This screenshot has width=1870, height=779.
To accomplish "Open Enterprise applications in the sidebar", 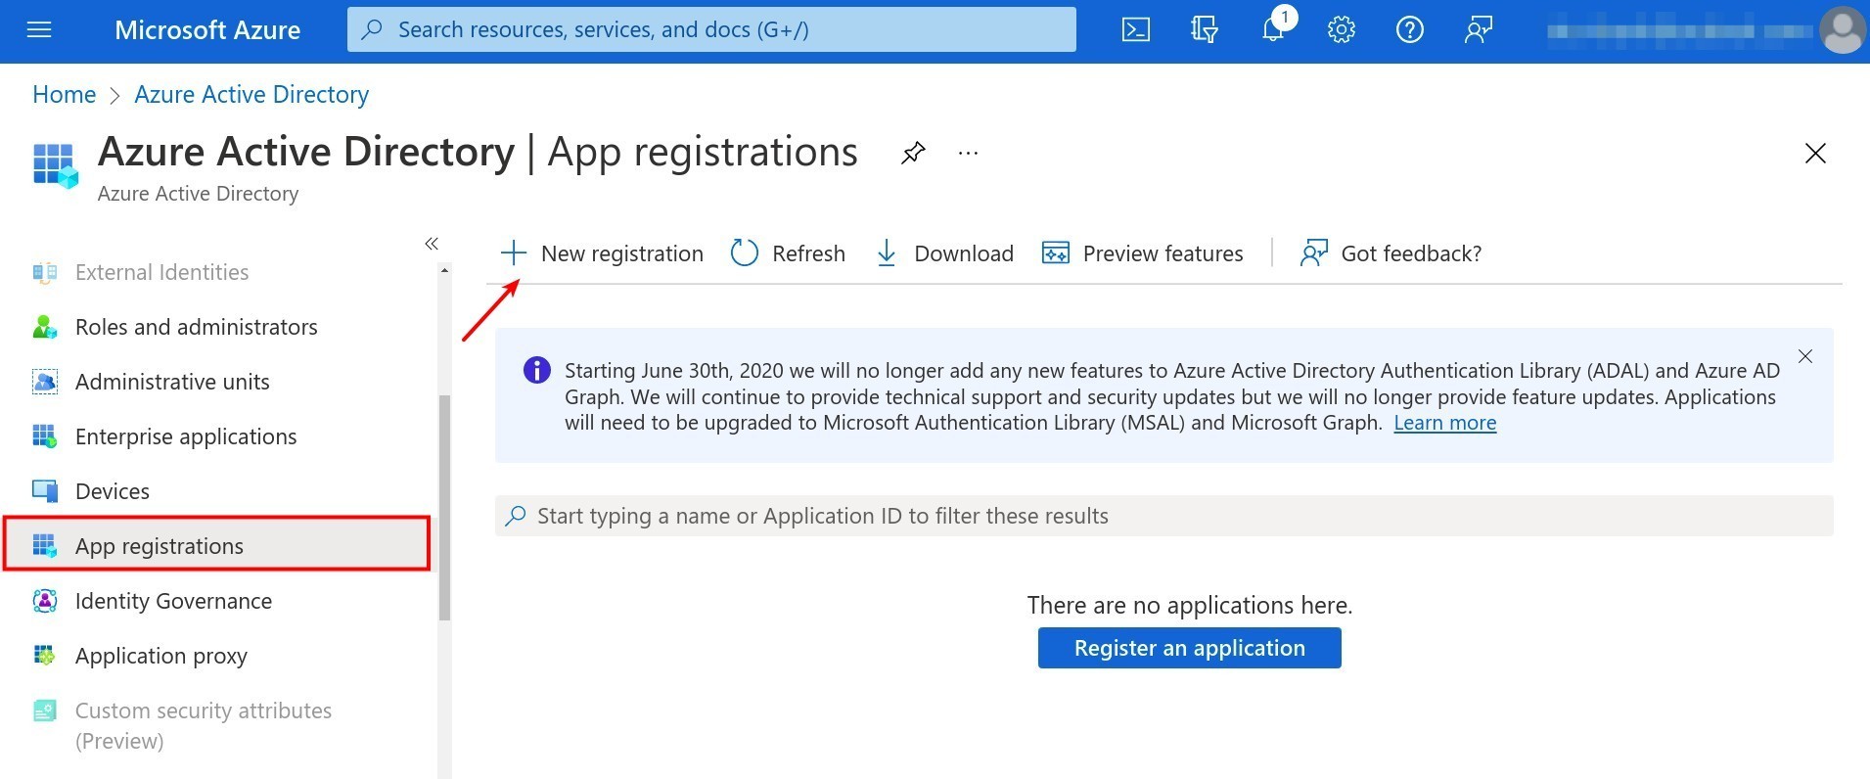I will coord(185,436).
